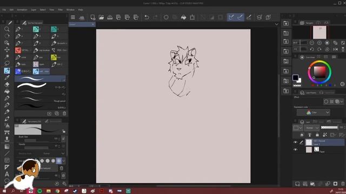The image size is (346, 194).
Task: Open the Edit menu
Action: pyautogui.click(x=11, y=10)
